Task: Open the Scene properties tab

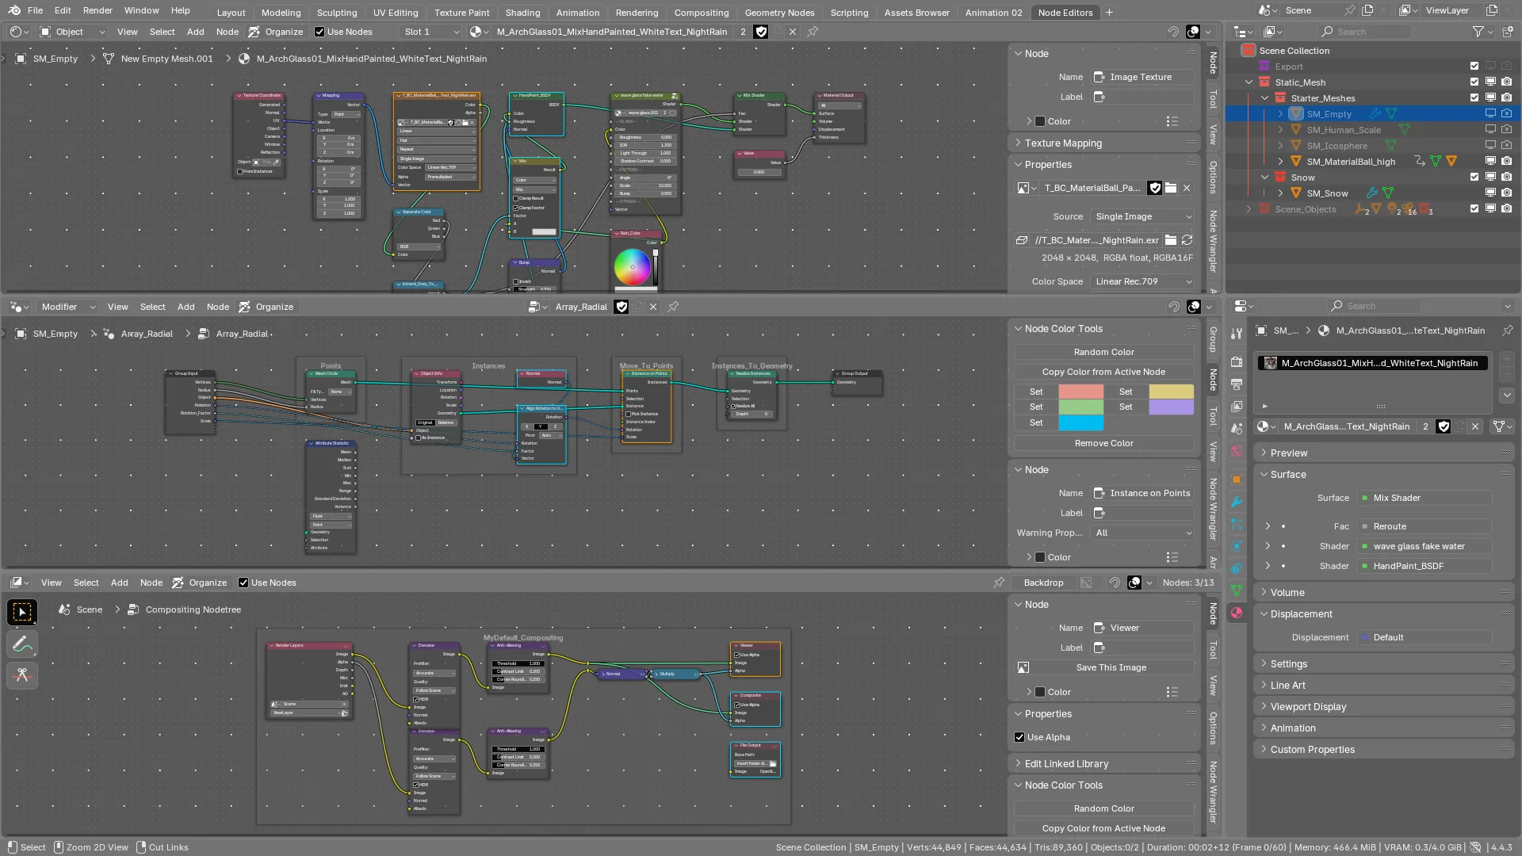Action: (x=1237, y=428)
